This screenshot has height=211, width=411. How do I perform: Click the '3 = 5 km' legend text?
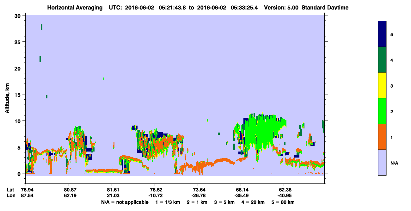tap(224, 202)
